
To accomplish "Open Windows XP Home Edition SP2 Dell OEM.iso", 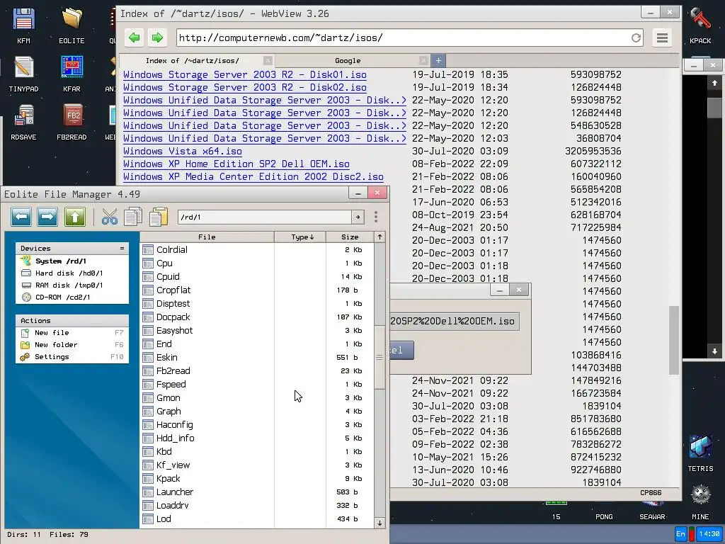I will [236, 164].
